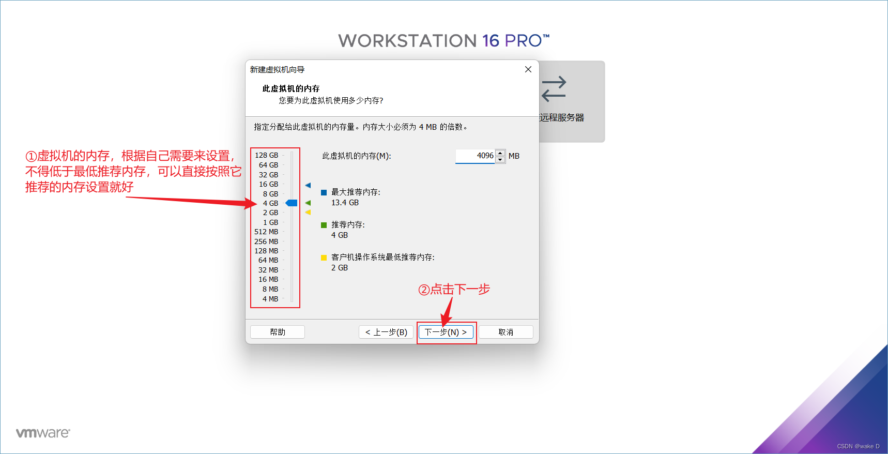Click the yellow minimum memory marker

pyautogui.click(x=308, y=212)
